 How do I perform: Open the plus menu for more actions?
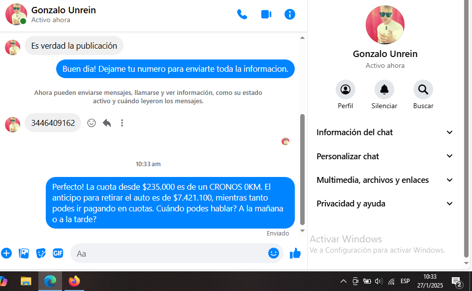(6, 253)
